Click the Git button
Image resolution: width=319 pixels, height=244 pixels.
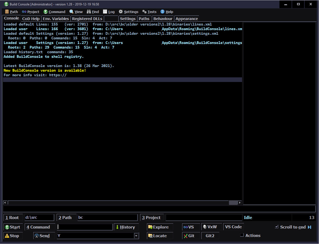191,236
